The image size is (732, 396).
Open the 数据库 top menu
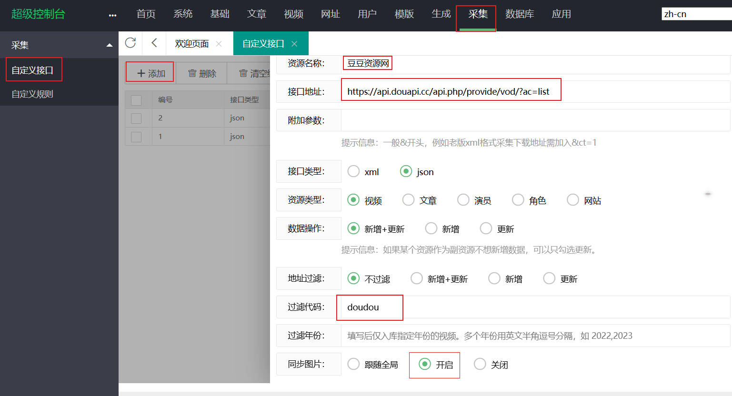pyautogui.click(x=519, y=14)
